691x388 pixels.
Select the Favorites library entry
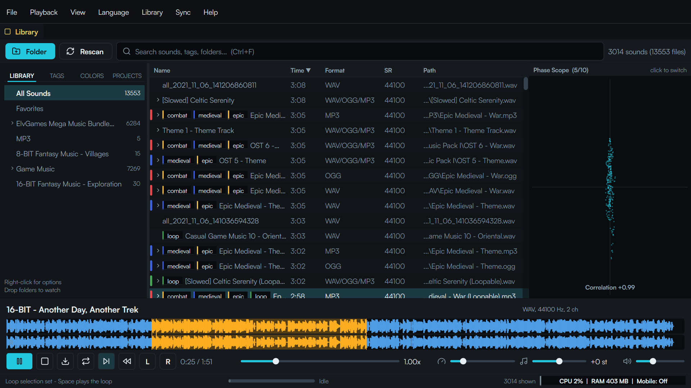(74, 108)
